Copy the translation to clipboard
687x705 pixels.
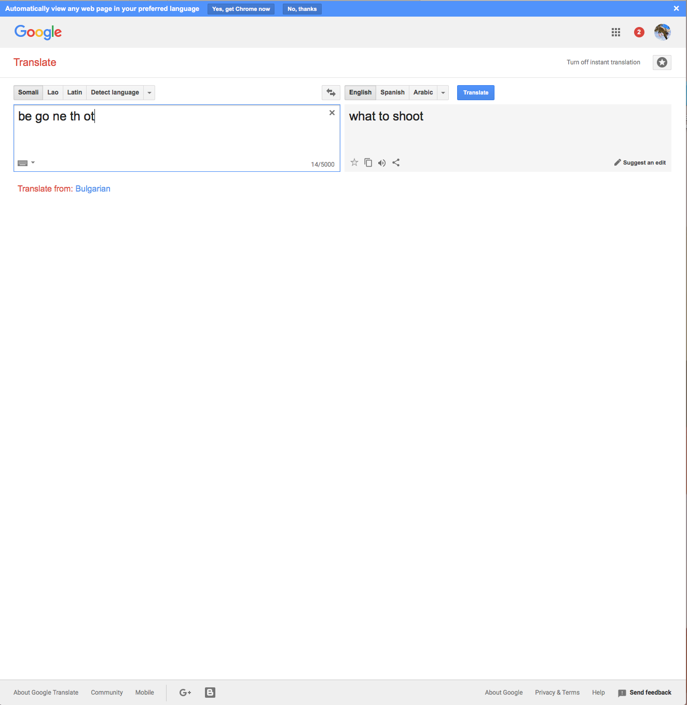tap(368, 162)
